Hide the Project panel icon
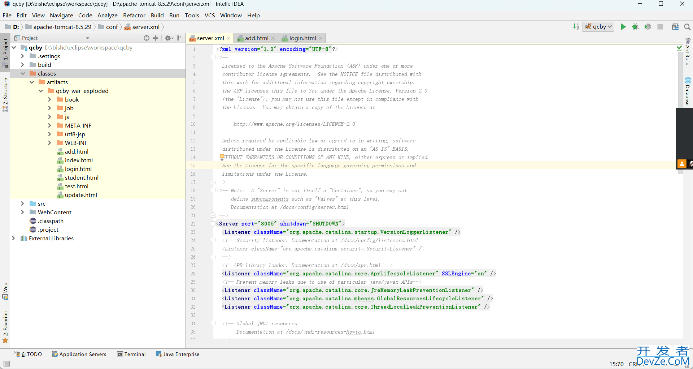Image resolution: width=693 pixels, height=369 pixels. [x=180, y=38]
